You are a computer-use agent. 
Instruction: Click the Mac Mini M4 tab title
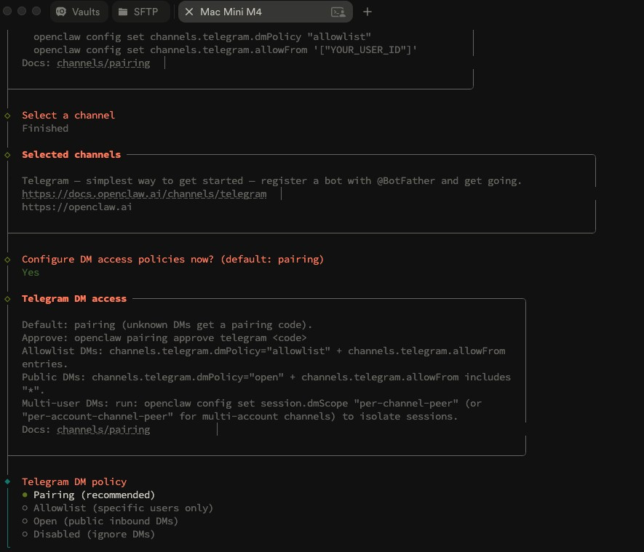click(x=231, y=12)
